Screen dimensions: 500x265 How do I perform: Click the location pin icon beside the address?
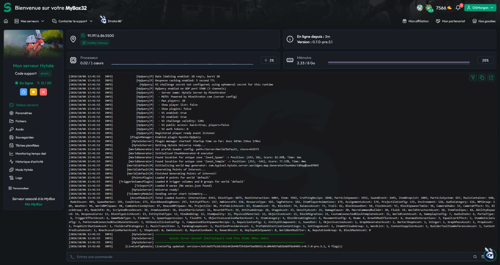73,39
